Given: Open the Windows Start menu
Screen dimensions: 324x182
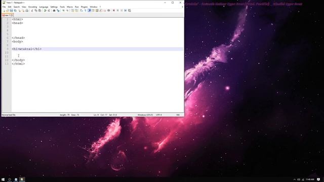Looking at the screenshot, I should [x=3, y=179].
